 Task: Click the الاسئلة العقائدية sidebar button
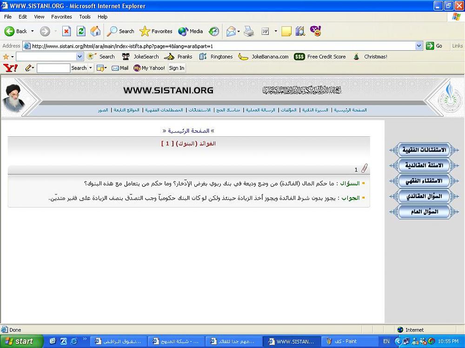pos(424,166)
